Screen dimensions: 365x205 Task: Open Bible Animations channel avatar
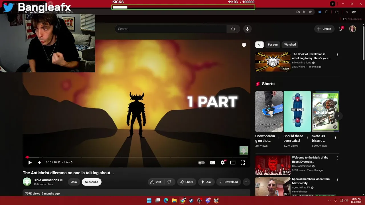point(27,182)
